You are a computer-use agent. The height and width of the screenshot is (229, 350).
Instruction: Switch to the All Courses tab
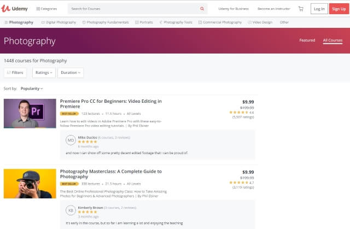332,40
